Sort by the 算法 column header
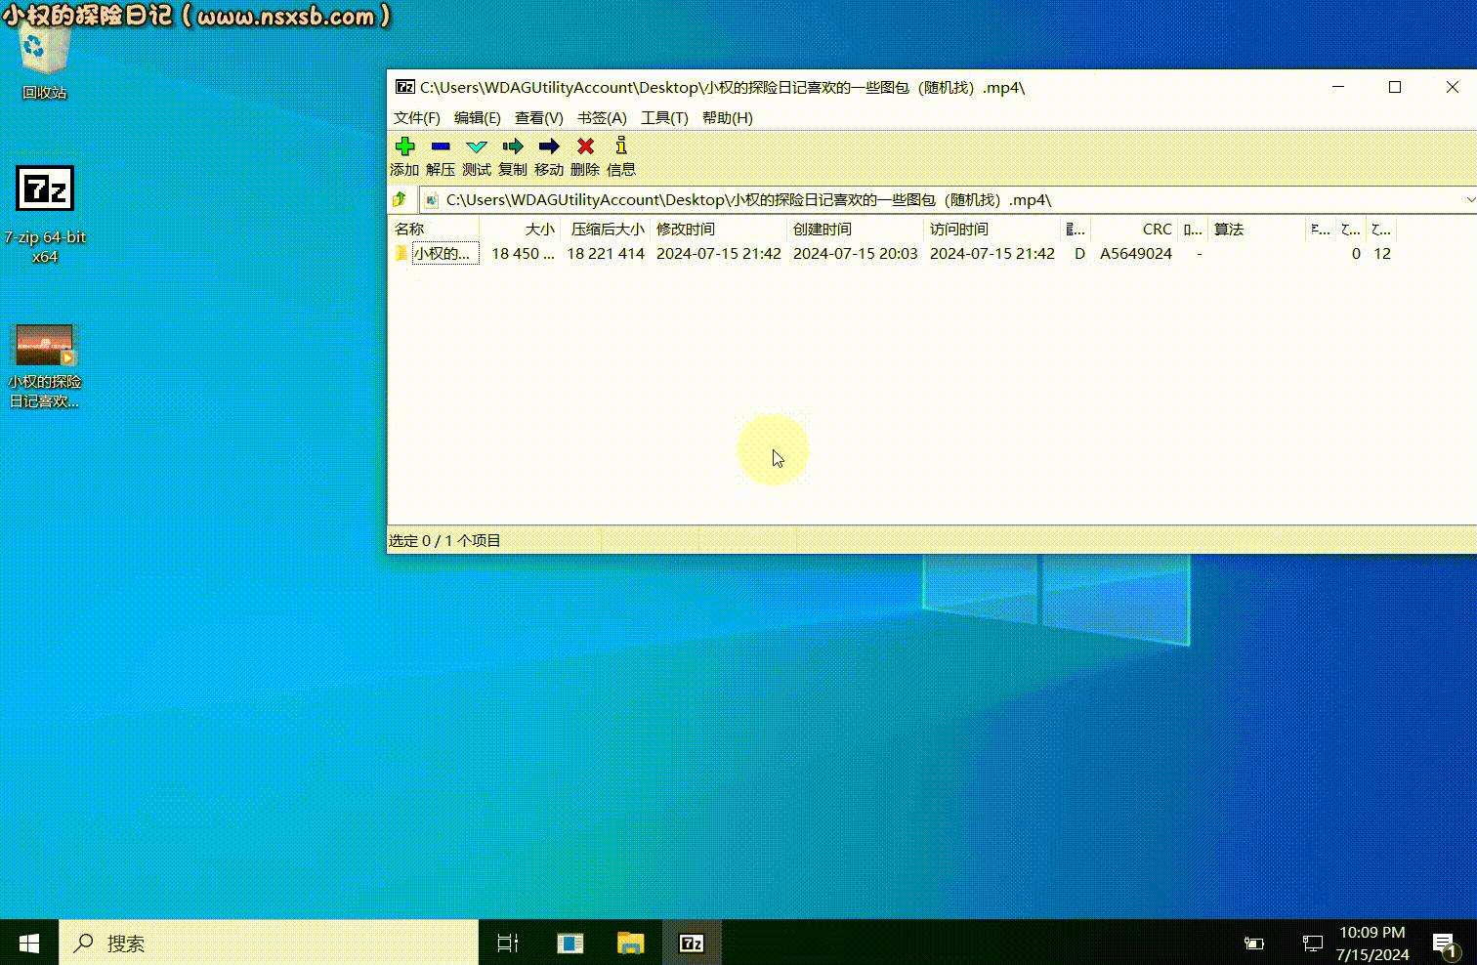Viewport: 1477px width, 965px height. (x=1256, y=230)
